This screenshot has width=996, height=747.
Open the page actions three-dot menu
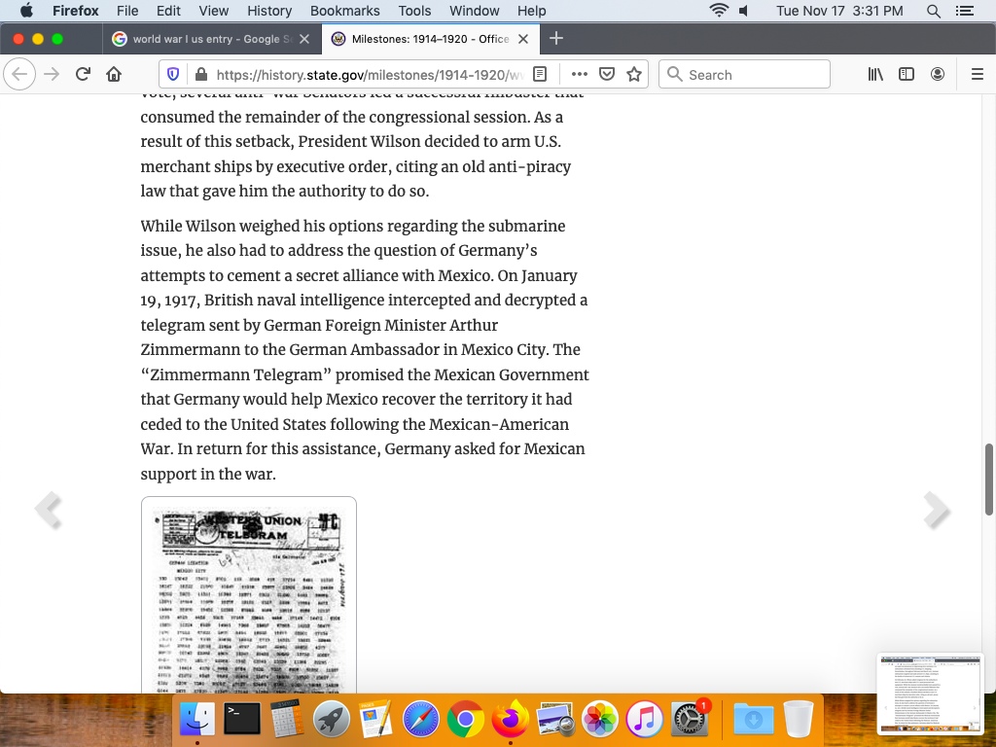[x=580, y=75]
